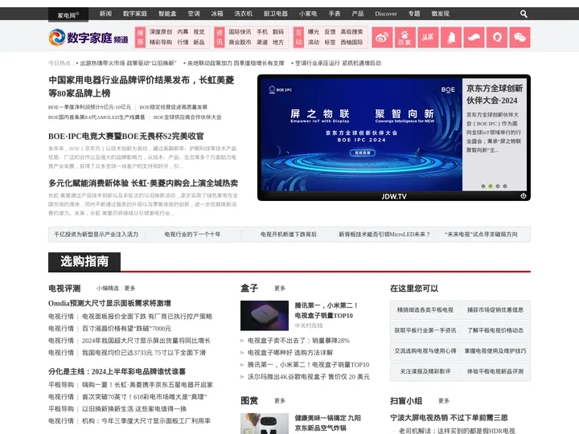Click 更多 next to 电视评测
Image resolution: width=579 pixels, height=434 pixels.
(130, 289)
